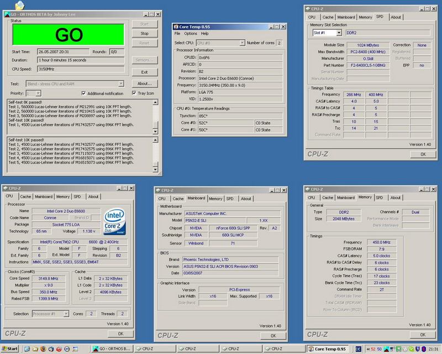442x354 pixels.
Task: Open the File menu in Core Temp
Action: pyautogui.click(x=177, y=33)
